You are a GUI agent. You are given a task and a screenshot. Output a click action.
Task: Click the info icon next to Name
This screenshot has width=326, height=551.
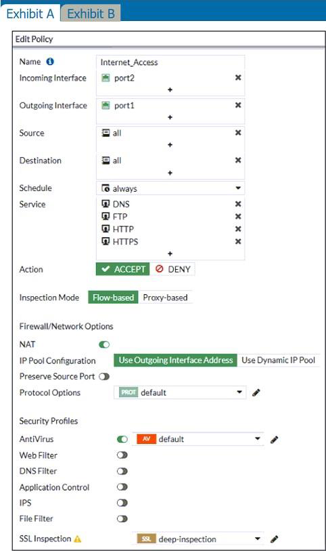[50, 62]
